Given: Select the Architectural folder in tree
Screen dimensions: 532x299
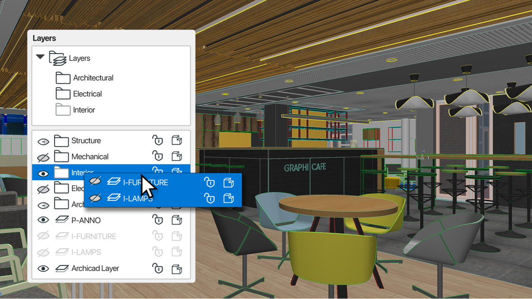Looking at the screenshot, I should click(x=93, y=78).
